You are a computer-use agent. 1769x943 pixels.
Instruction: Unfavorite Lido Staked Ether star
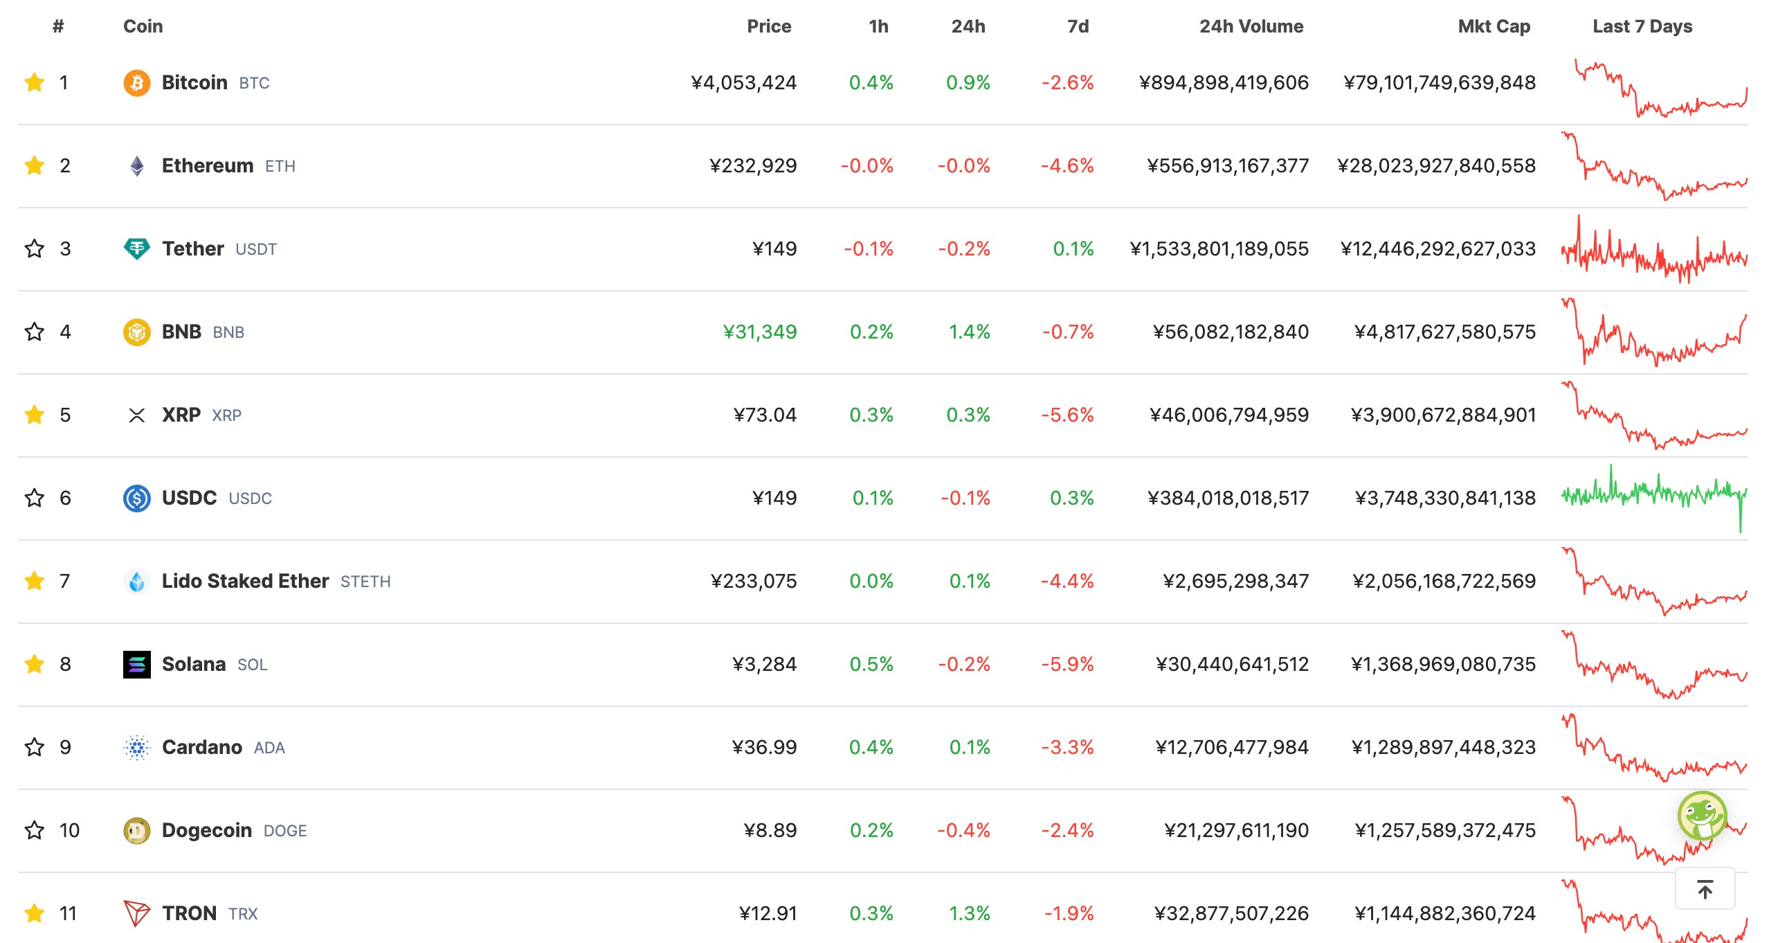[34, 582]
